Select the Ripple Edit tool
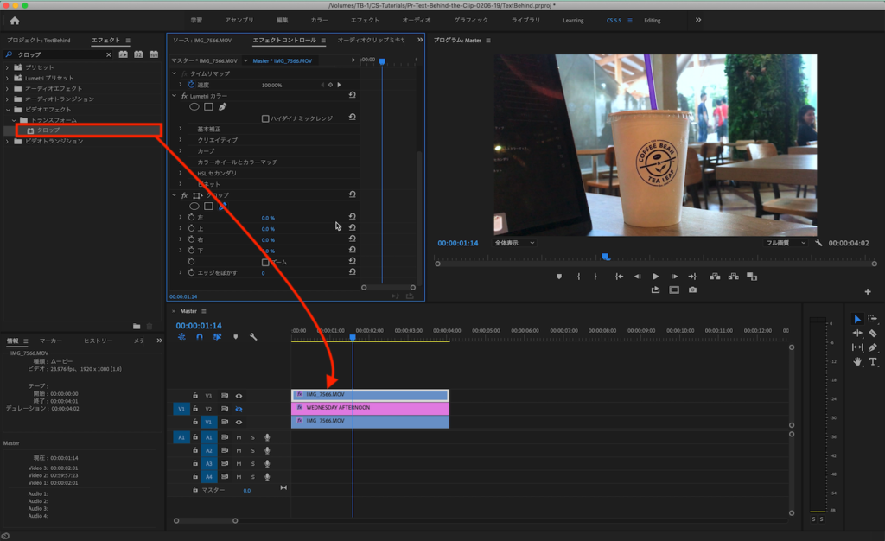The height and width of the screenshot is (541, 885). tap(857, 333)
